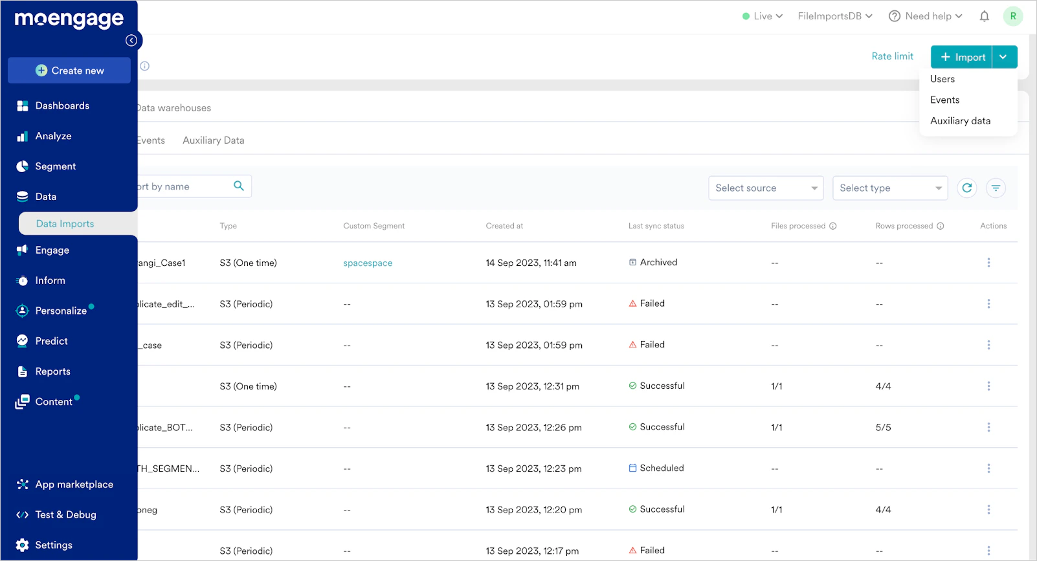Open the Predict icon
1037x561 pixels.
[23, 341]
